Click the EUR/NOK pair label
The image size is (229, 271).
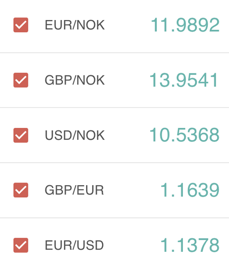coord(75,25)
